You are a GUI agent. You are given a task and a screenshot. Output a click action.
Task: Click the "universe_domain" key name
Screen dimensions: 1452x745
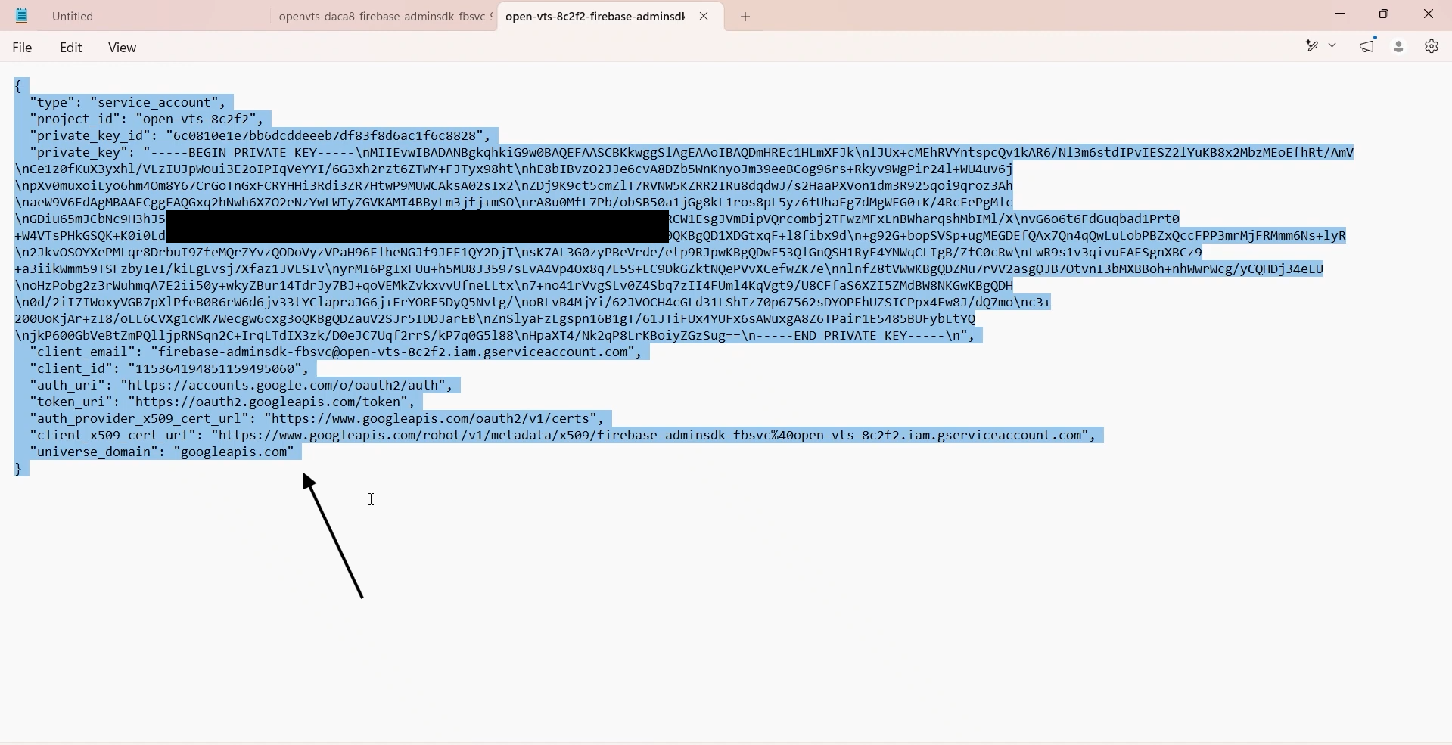coord(94,452)
